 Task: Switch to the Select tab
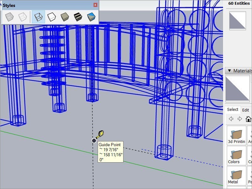tap(232, 109)
